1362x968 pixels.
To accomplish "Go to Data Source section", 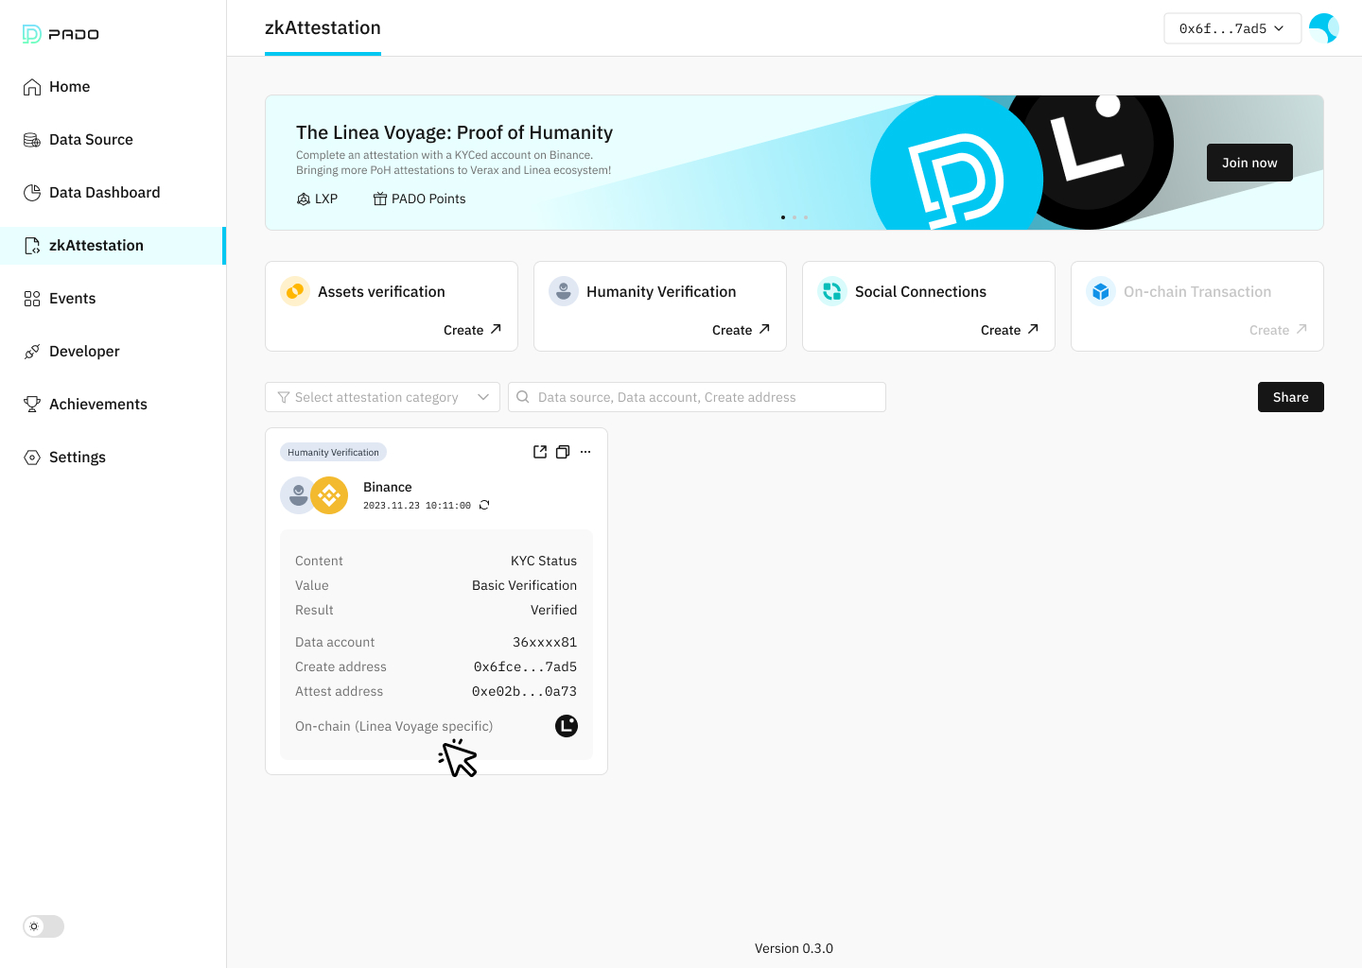I will pos(113,140).
